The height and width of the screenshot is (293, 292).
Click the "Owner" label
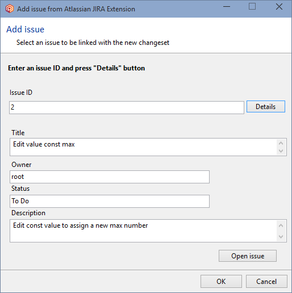[x=22, y=165]
